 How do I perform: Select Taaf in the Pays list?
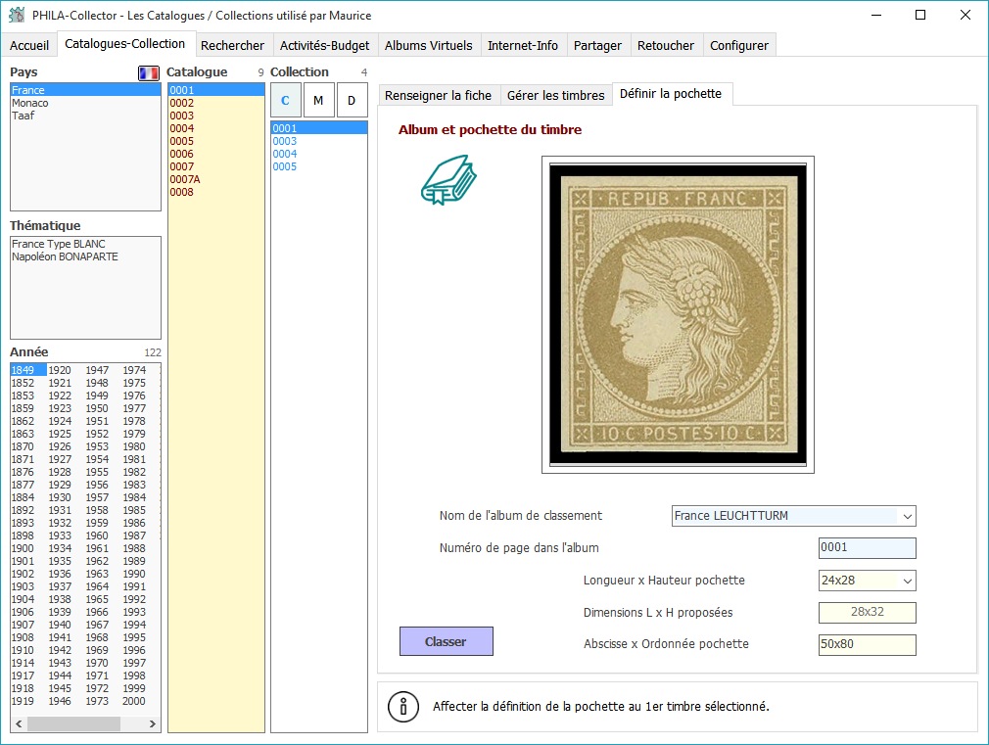tap(86, 116)
